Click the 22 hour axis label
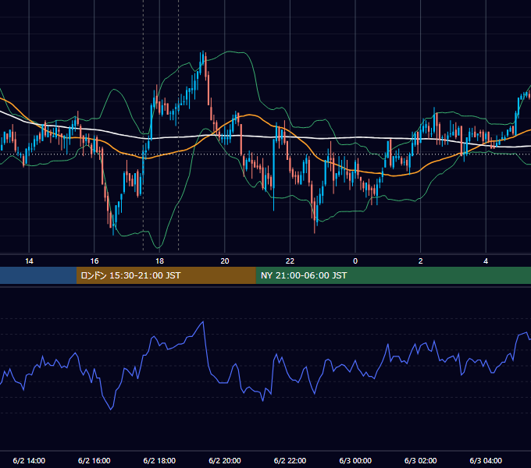 [x=290, y=261]
